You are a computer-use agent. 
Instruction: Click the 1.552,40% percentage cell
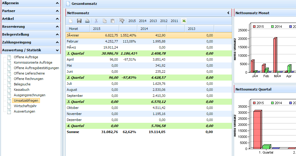click(x=128, y=35)
